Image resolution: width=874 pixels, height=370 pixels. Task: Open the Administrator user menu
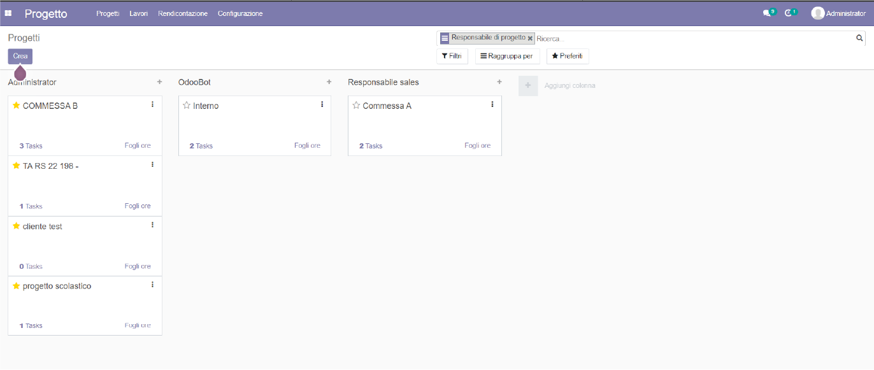tap(838, 13)
